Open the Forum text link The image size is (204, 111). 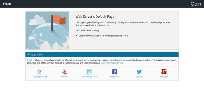coord(64,77)
